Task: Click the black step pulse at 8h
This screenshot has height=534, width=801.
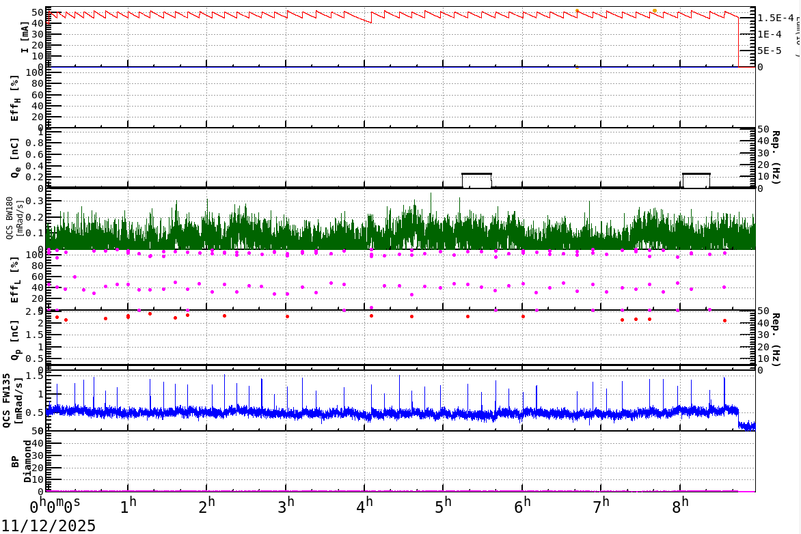Action: (x=696, y=174)
